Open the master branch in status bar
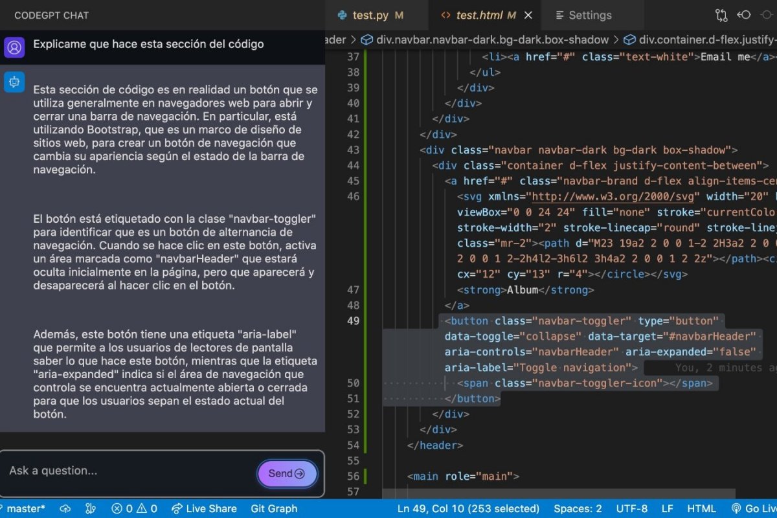Image resolution: width=777 pixels, height=518 pixels. (23, 508)
